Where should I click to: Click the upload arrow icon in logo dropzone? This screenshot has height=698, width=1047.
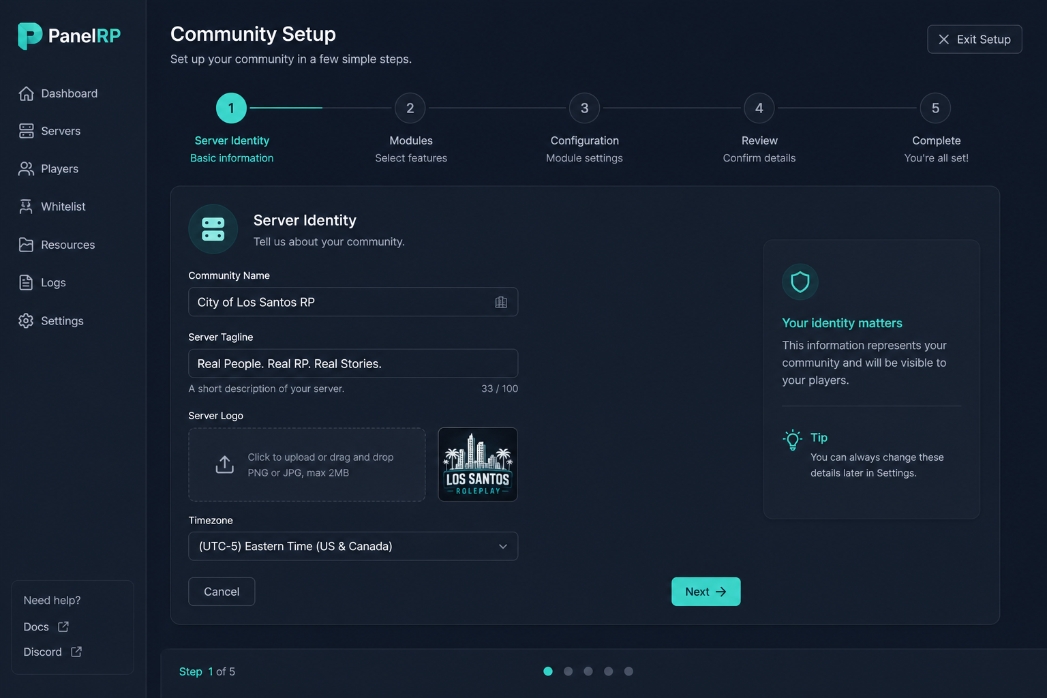coord(225,464)
